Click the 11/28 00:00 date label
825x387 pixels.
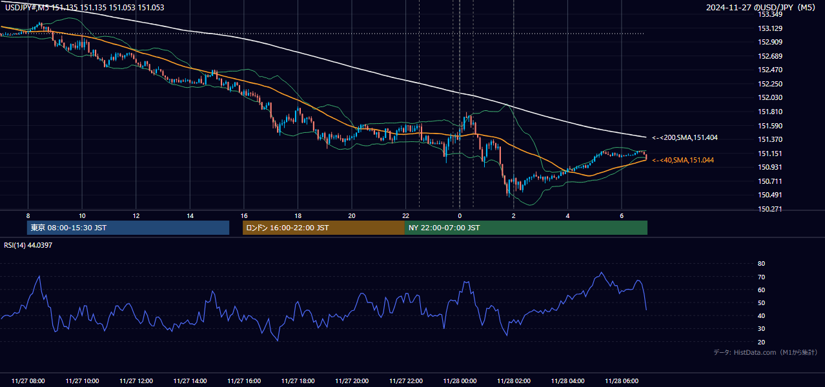coord(460,381)
